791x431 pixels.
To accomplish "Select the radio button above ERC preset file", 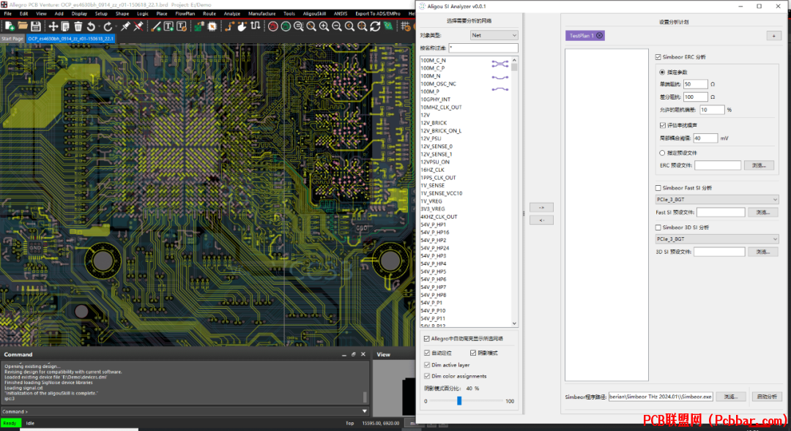I will [x=662, y=153].
